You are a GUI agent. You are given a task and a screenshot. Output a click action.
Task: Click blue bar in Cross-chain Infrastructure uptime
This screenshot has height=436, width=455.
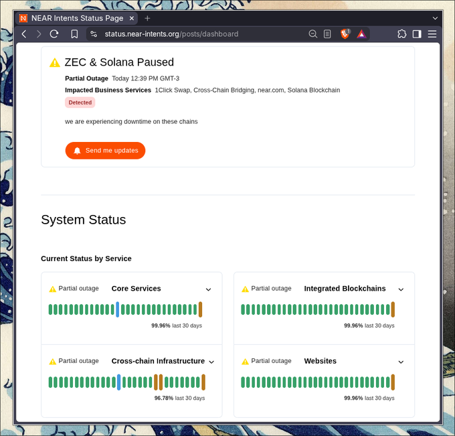[x=118, y=382]
